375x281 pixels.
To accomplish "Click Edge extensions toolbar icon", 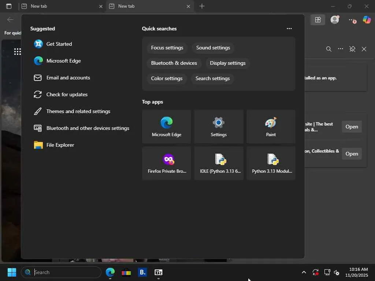I will [318, 20].
